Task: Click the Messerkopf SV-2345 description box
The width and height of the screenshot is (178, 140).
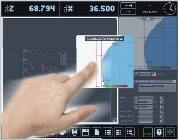Action: tap(157, 88)
